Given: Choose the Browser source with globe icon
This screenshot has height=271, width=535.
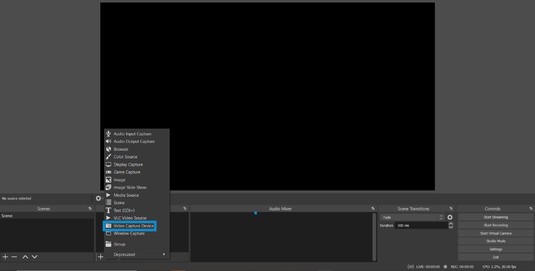Looking at the screenshot, I should point(109,149).
